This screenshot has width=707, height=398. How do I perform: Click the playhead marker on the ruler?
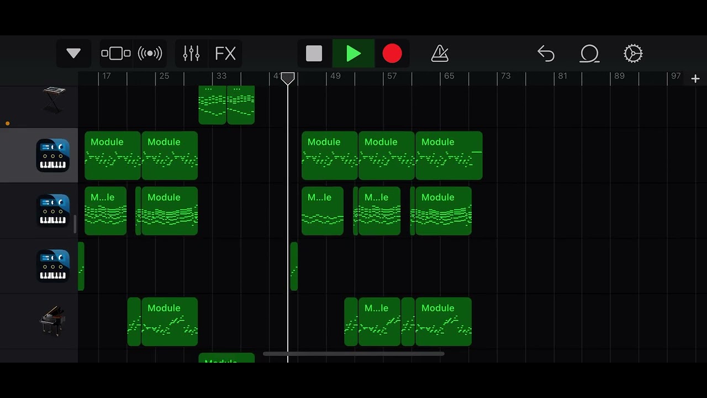(x=288, y=78)
